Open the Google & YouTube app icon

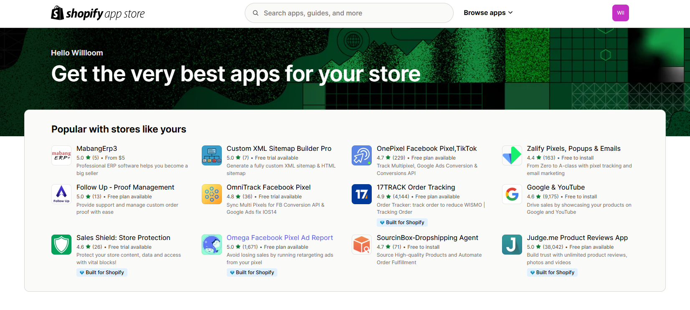pyautogui.click(x=512, y=194)
